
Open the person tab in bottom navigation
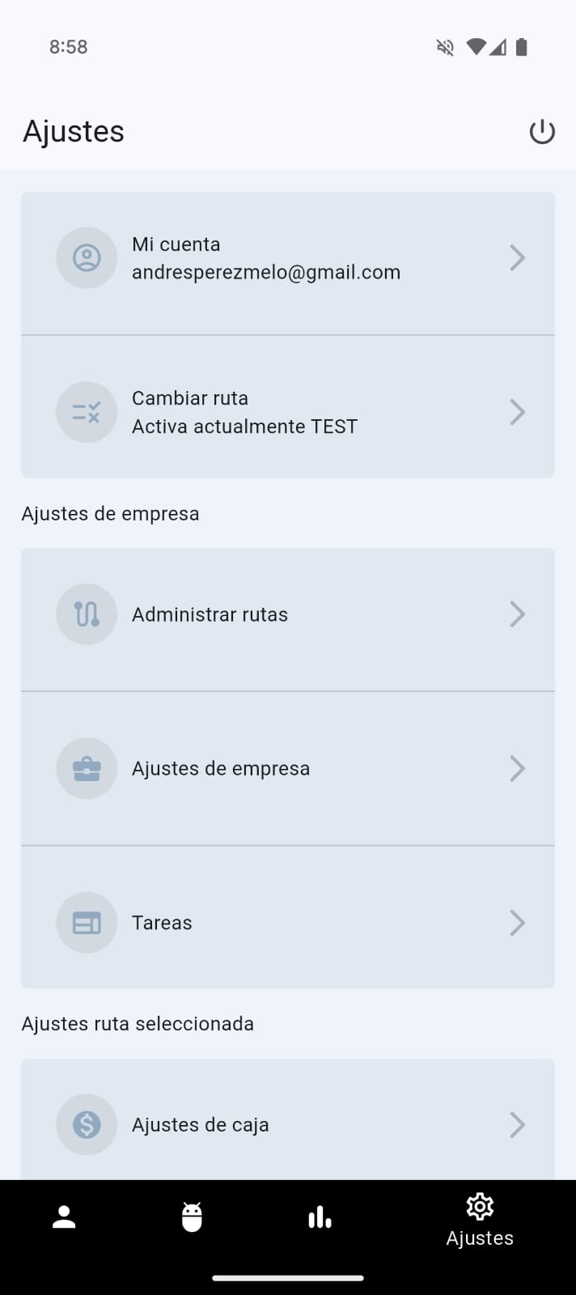click(x=64, y=1217)
